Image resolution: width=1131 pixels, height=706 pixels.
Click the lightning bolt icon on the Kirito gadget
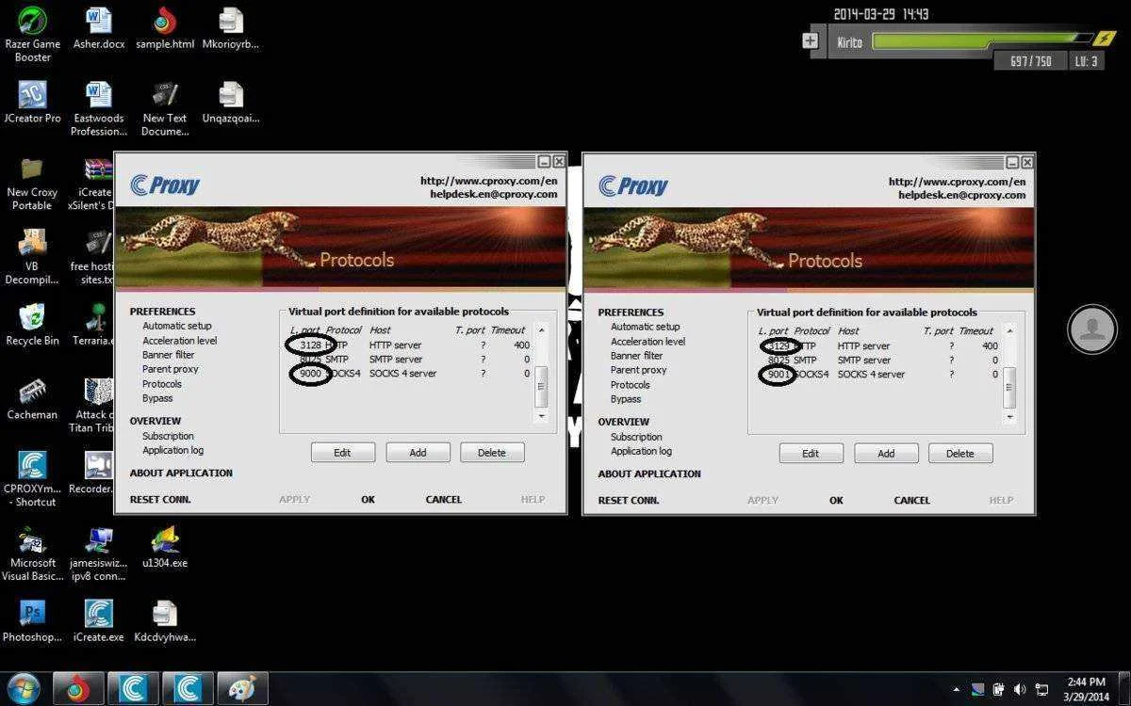(1104, 39)
